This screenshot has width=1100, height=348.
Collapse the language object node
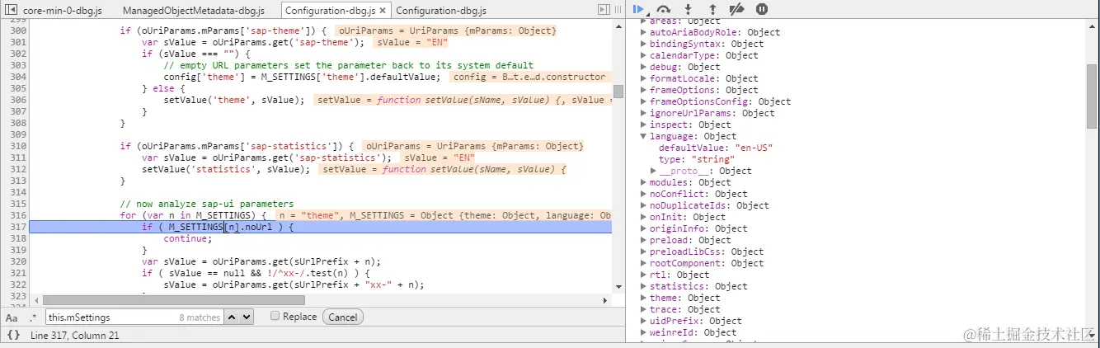(x=643, y=136)
